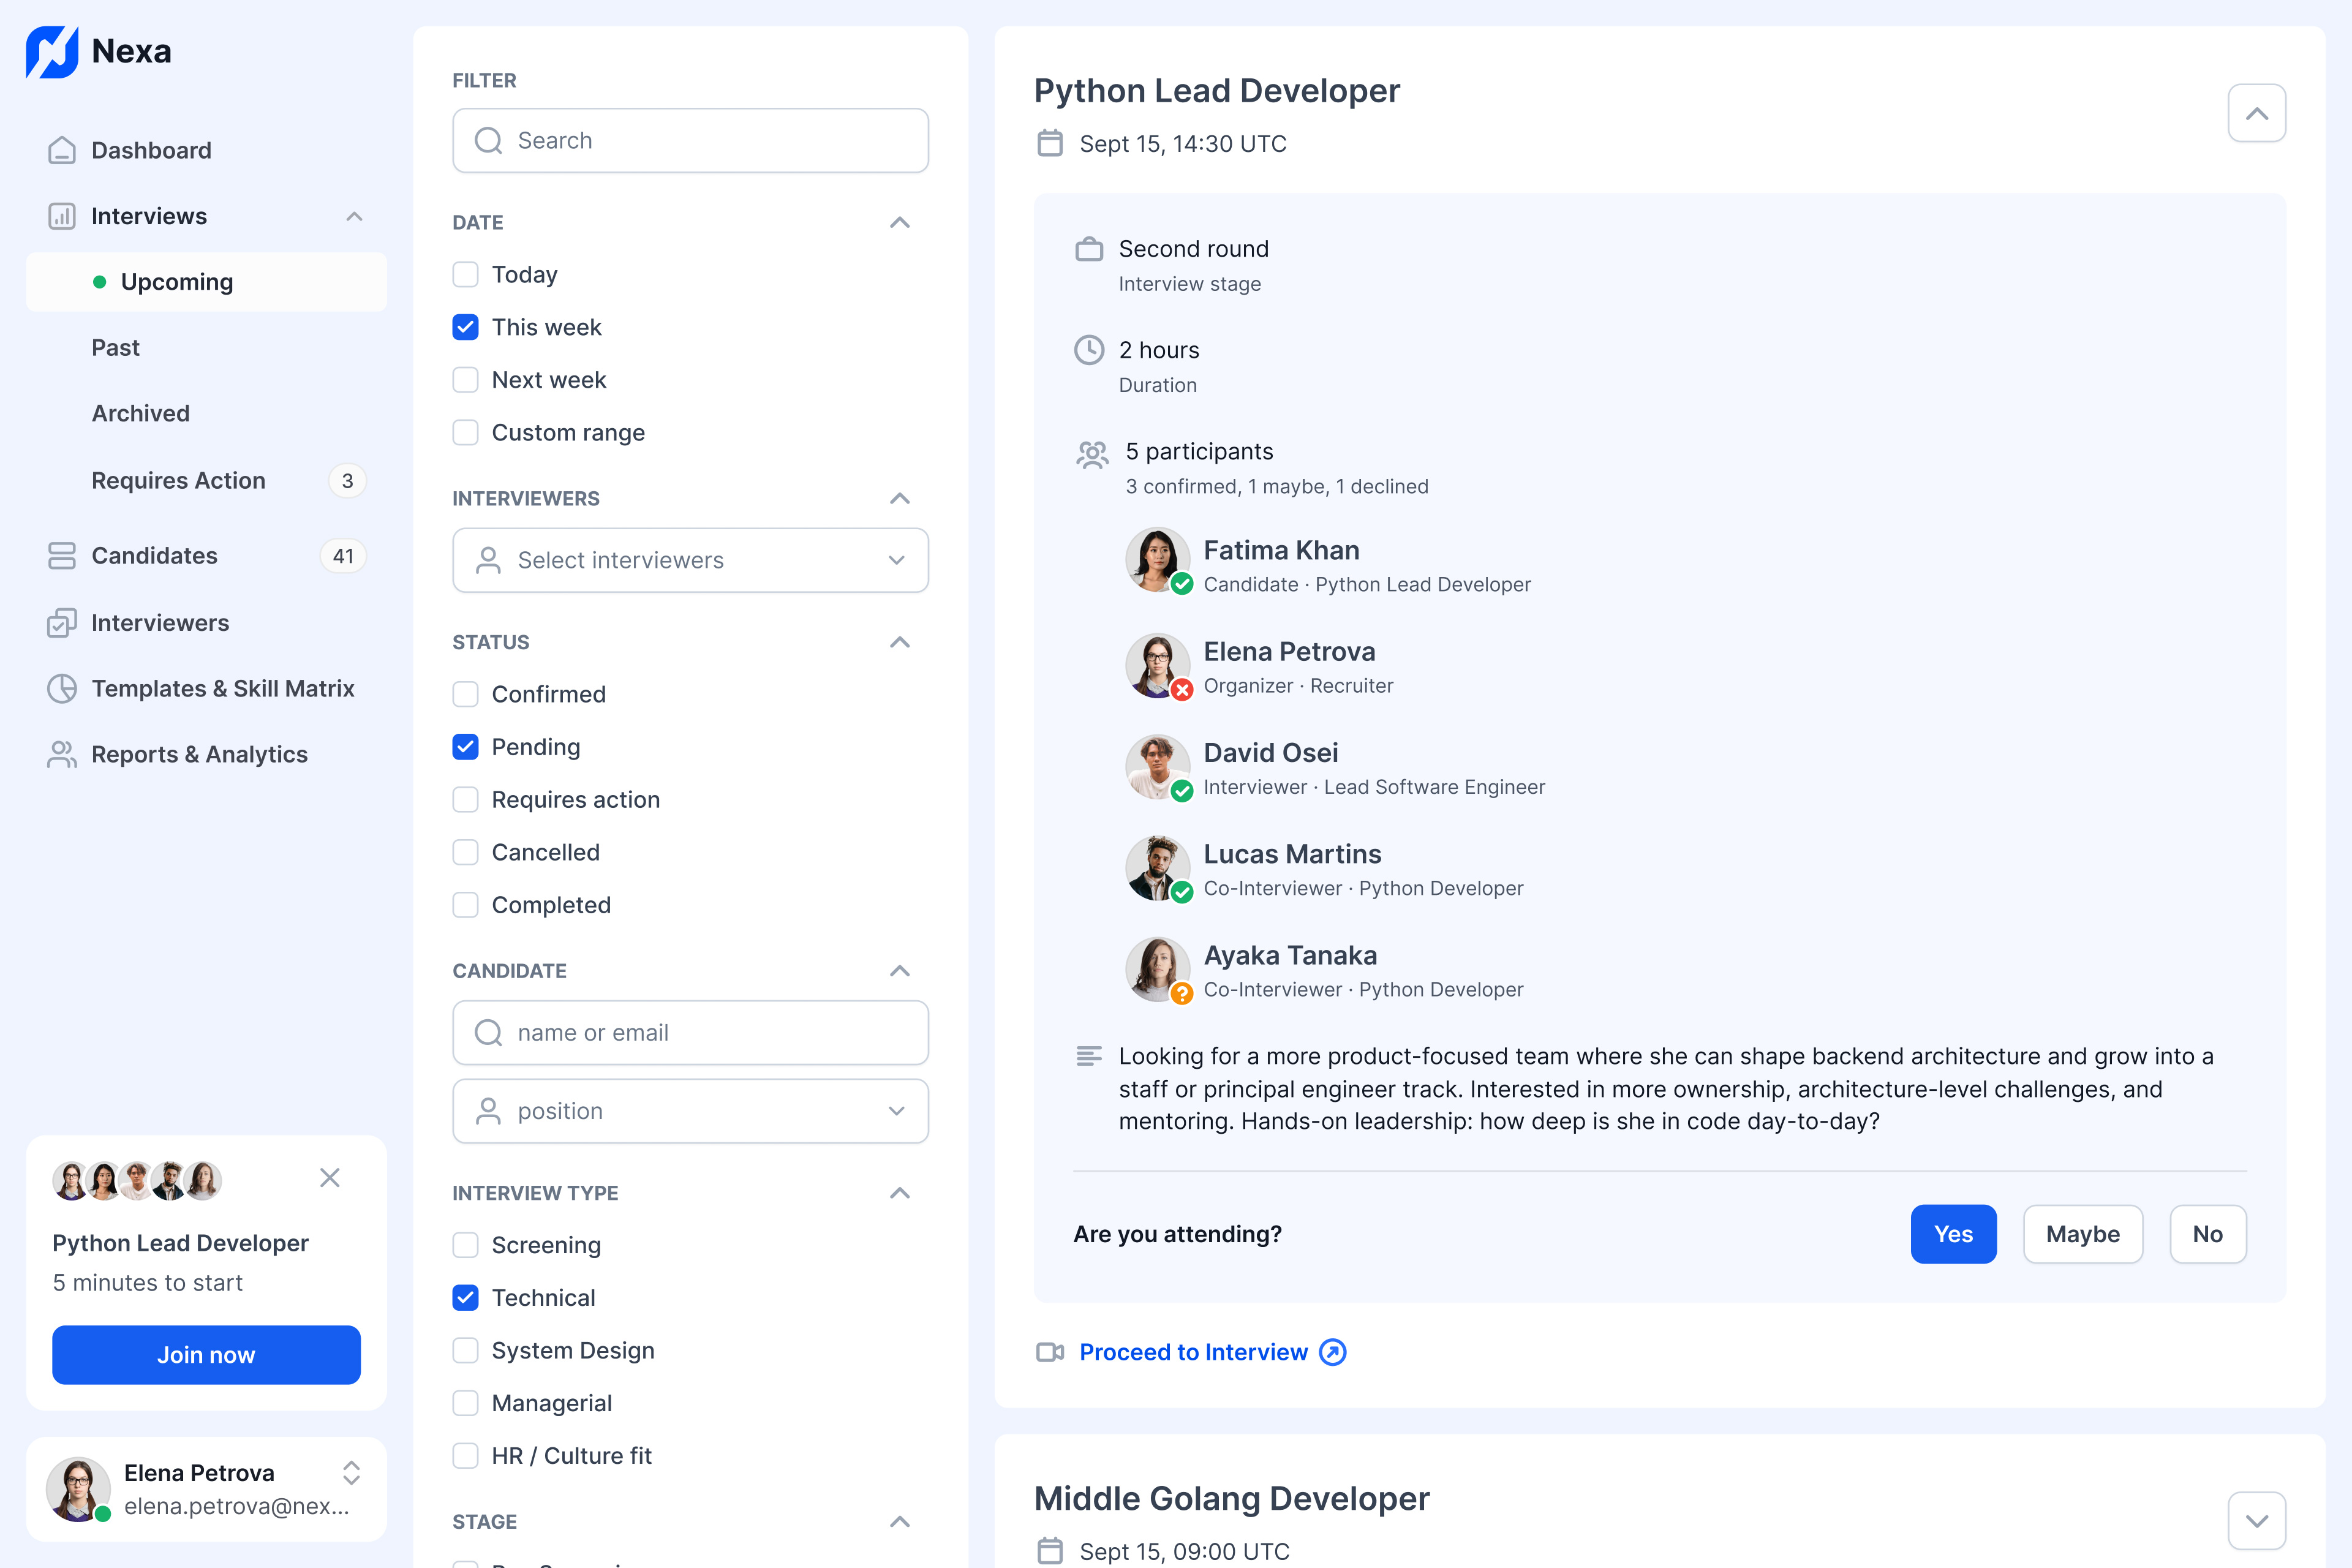Answer No to attending
The width and height of the screenshot is (2352, 1568).
click(x=2208, y=1234)
